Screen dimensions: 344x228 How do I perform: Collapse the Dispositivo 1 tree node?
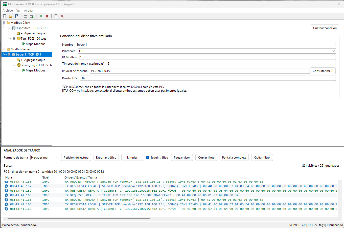click(x=9, y=28)
